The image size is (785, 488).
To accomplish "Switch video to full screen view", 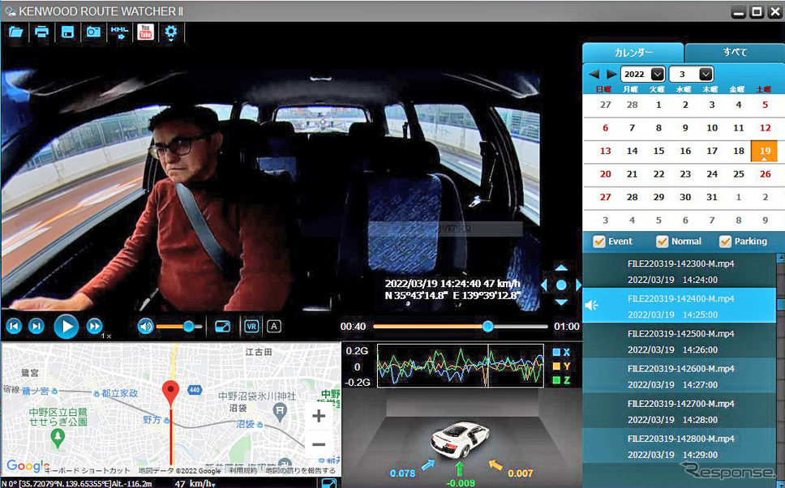I will [222, 327].
